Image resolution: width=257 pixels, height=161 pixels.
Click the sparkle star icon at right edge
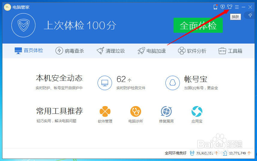coord(250,15)
